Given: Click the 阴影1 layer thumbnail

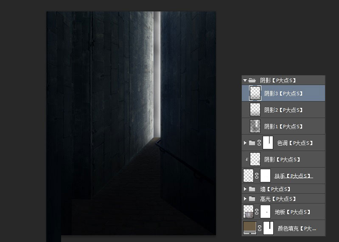Looking at the screenshot, I should click(x=255, y=126).
